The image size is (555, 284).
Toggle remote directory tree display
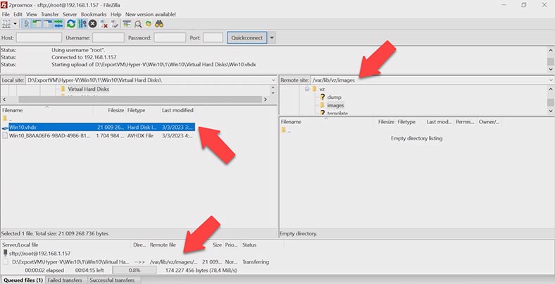[47, 24]
